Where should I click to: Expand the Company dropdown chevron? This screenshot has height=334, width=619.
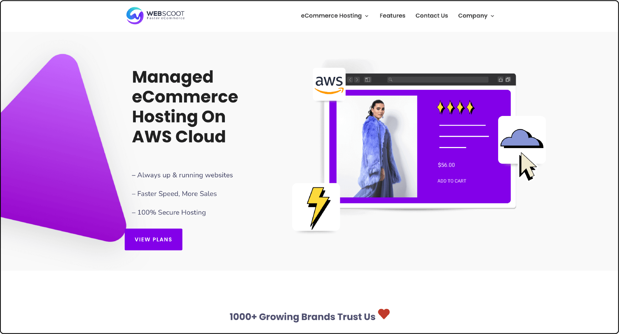[492, 16]
